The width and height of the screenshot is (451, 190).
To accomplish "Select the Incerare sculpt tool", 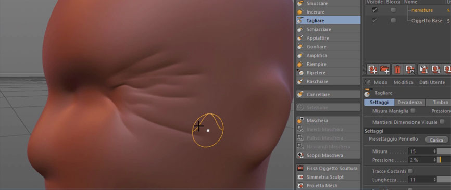I will (x=328, y=12).
